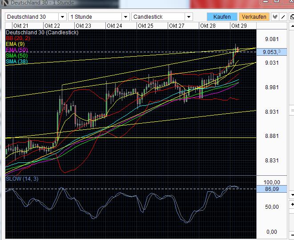Click the Okt 23 date header
The height and width of the screenshot is (240, 294).
83,25
